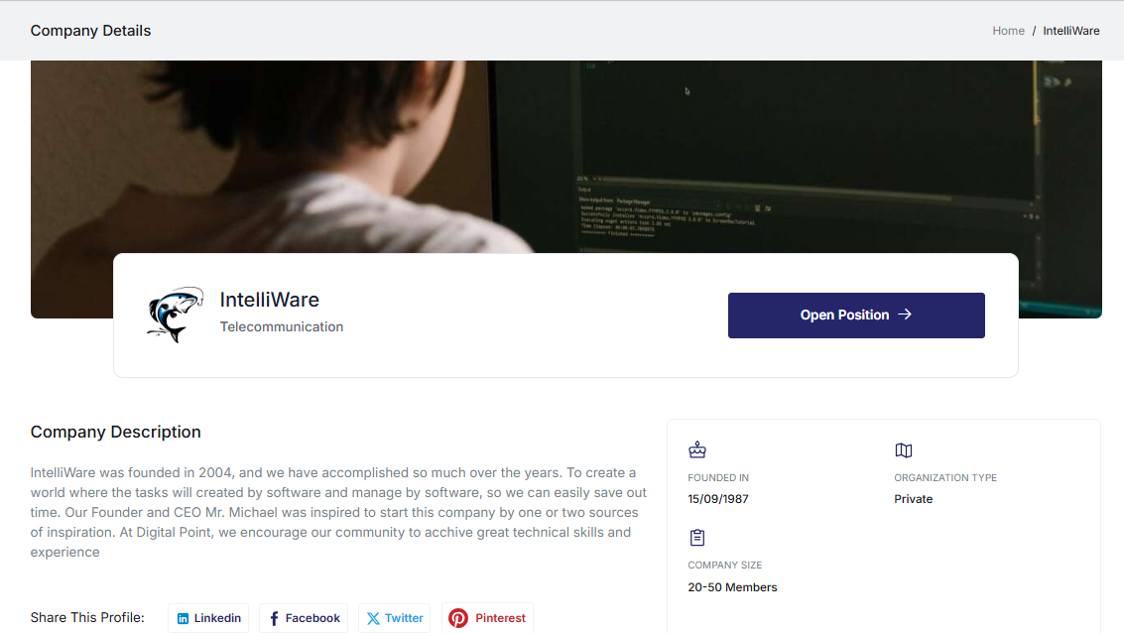Click the Company Details page title
The image size is (1124, 633).
coord(91,31)
